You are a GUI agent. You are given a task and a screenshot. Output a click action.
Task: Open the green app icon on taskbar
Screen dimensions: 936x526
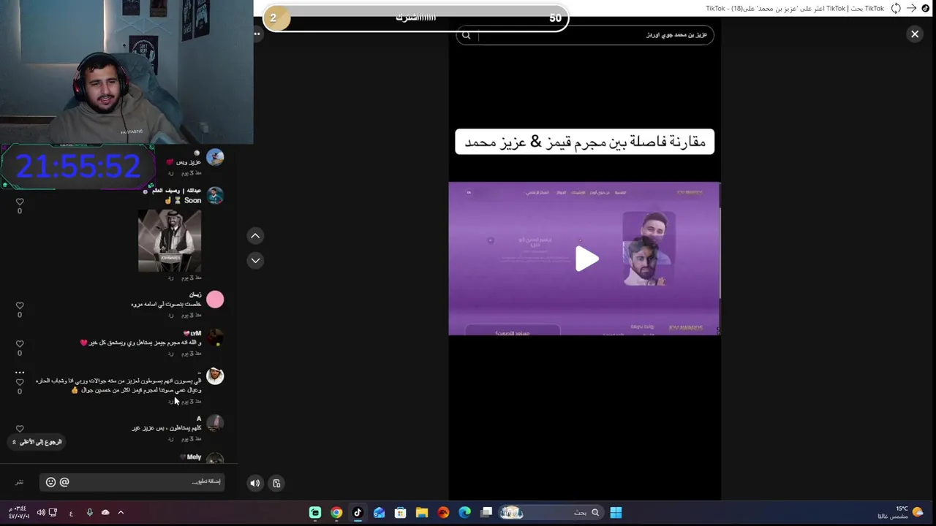pyautogui.click(x=315, y=513)
